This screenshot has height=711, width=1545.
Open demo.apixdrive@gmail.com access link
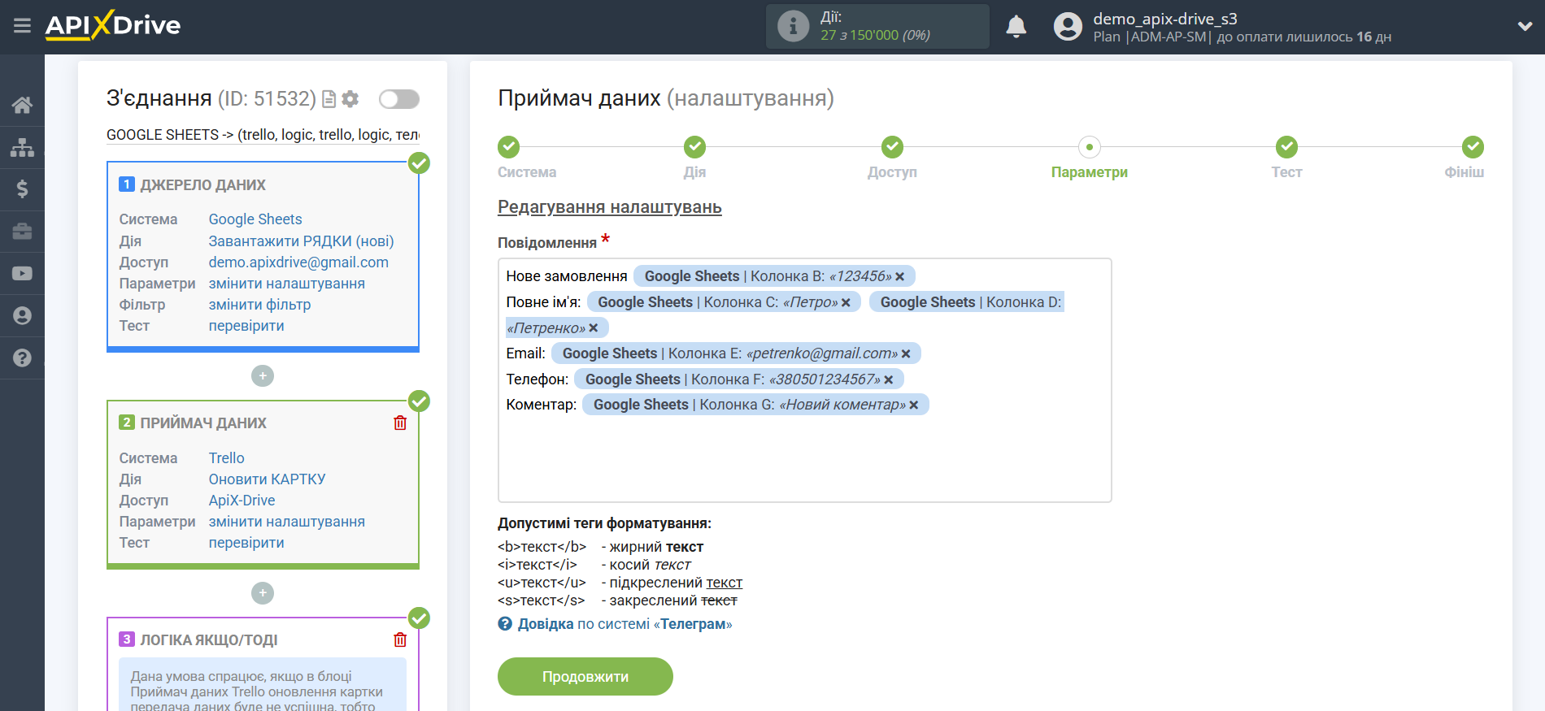point(298,262)
